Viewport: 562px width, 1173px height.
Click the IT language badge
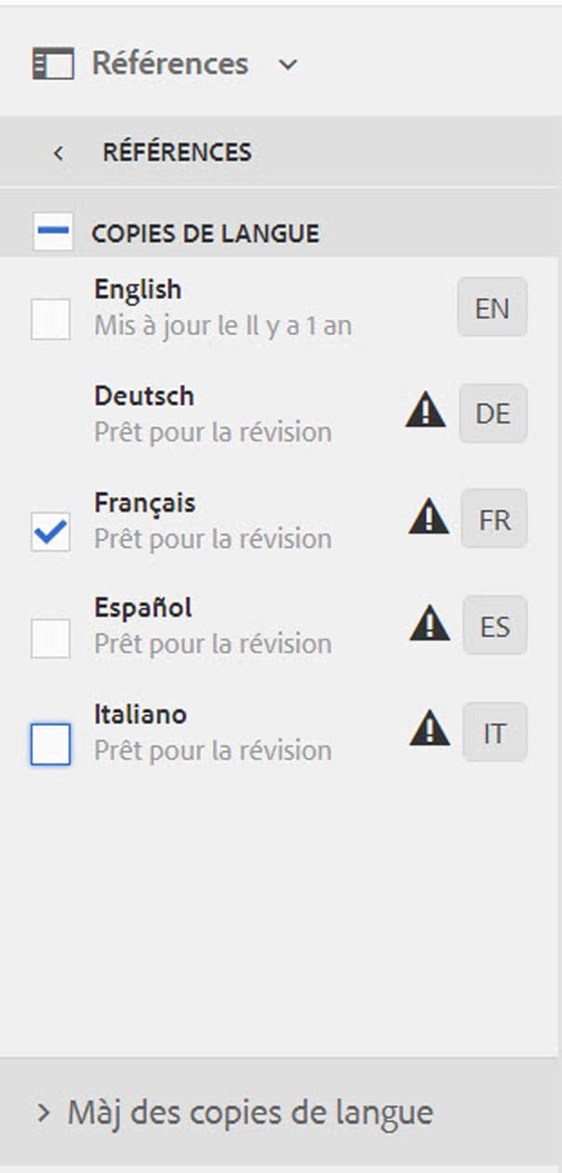[x=495, y=733]
